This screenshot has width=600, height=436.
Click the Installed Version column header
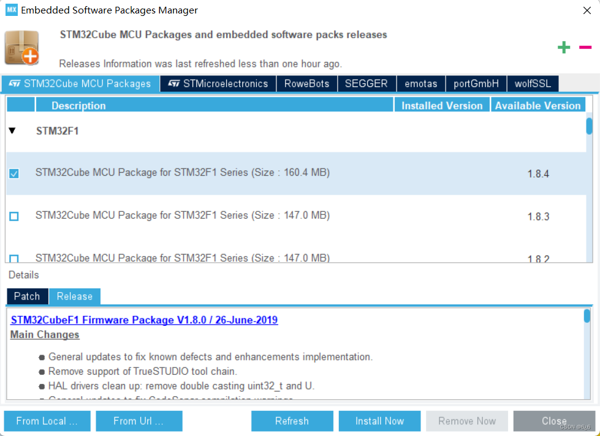[x=442, y=105]
